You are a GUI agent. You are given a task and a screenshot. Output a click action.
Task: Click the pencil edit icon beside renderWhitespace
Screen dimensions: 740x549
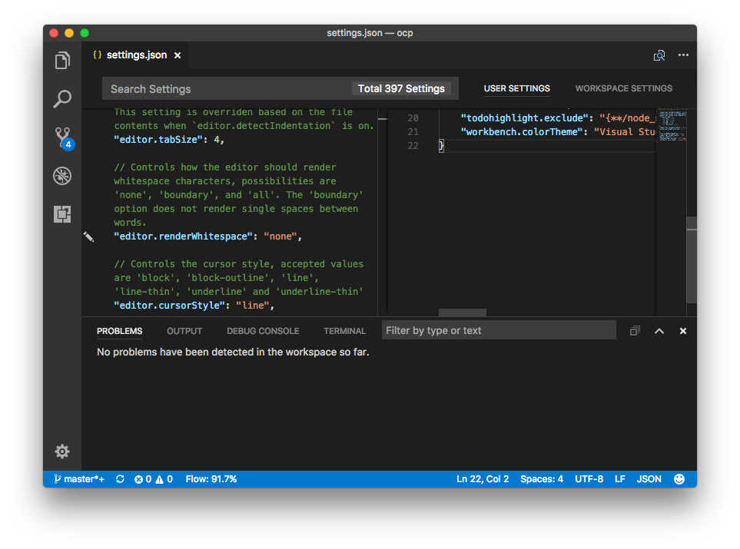(x=88, y=236)
